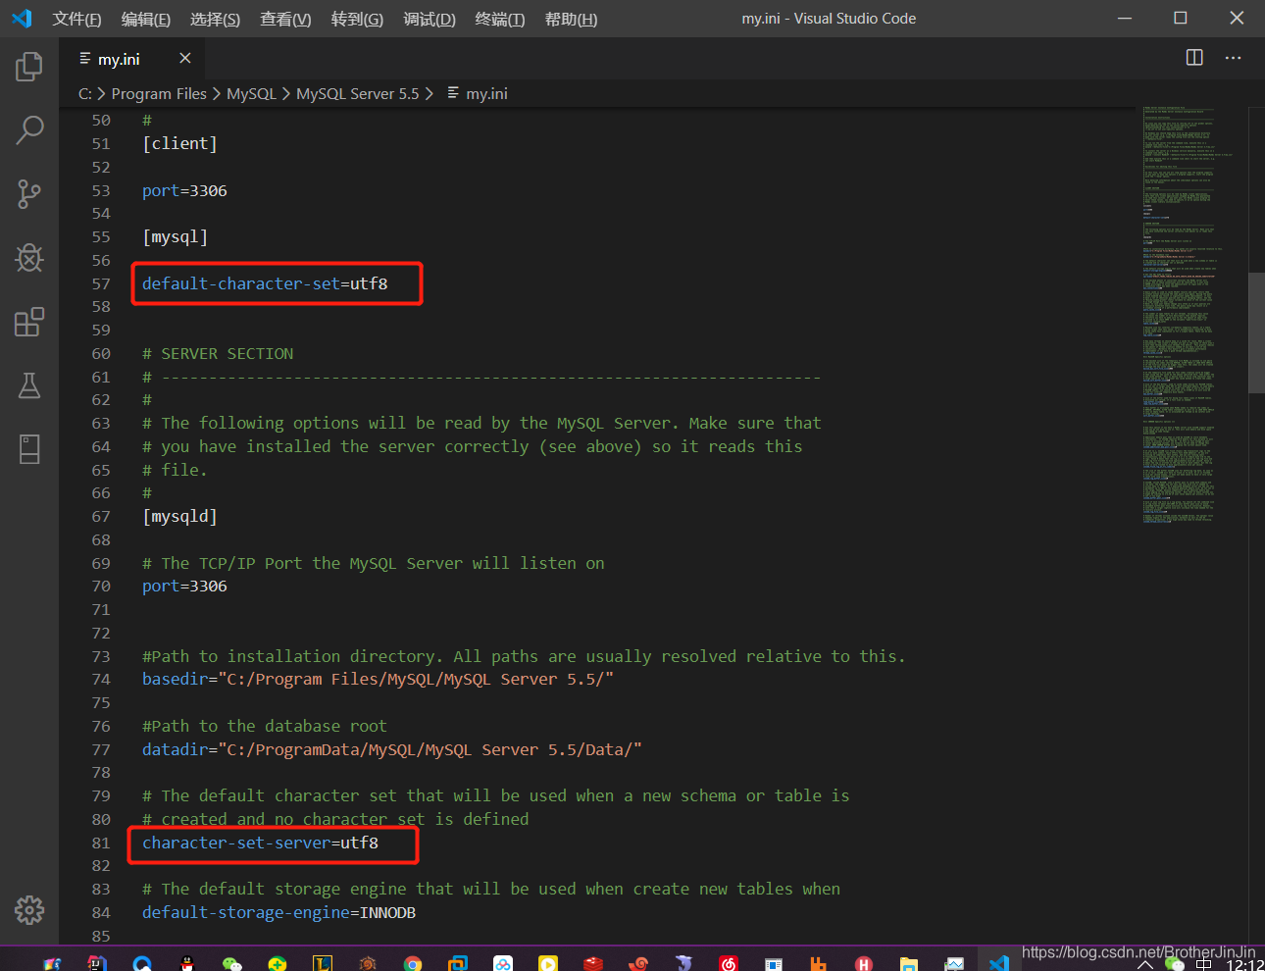Click the chevron after Program Files breadcrumb

217,93
